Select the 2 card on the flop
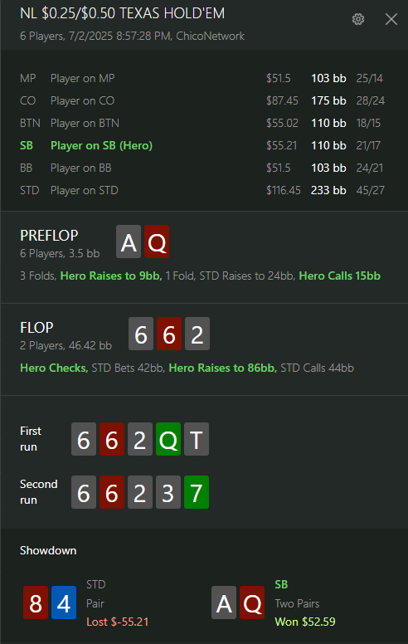This screenshot has height=644, width=408. [197, 334]
